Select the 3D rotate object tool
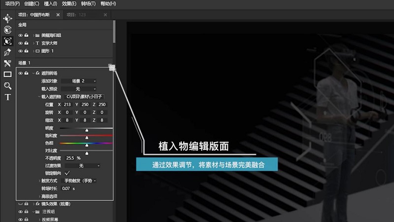The width and height of the screenshot is (394, 222). point(7,30)
